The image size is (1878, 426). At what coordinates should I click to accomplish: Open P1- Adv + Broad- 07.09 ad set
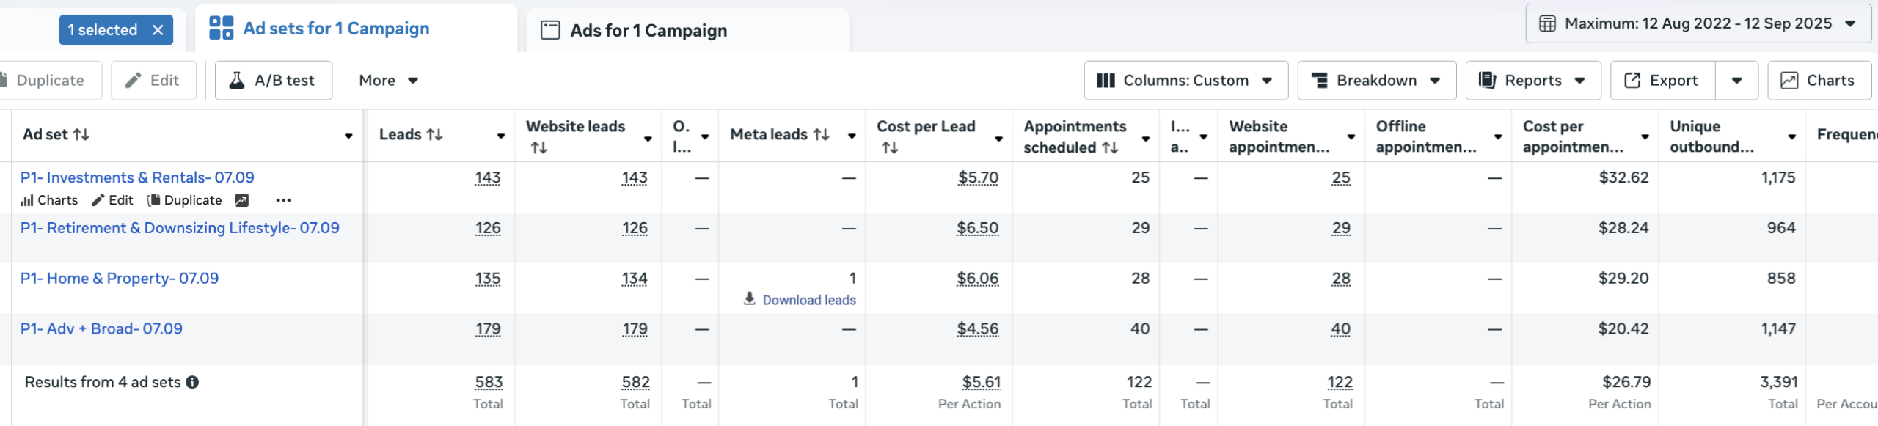(x=101, y=328)
